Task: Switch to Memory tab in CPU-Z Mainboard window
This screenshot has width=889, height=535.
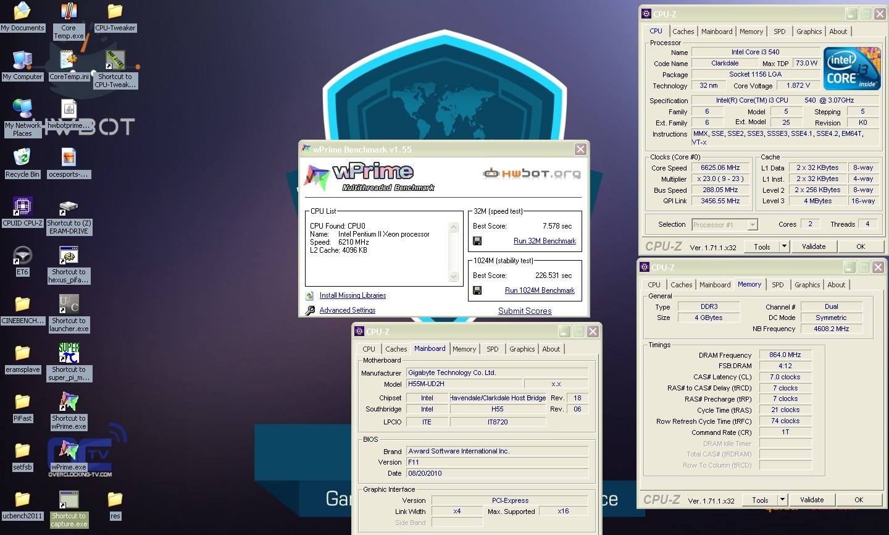Action: click(x=464, y=349)
